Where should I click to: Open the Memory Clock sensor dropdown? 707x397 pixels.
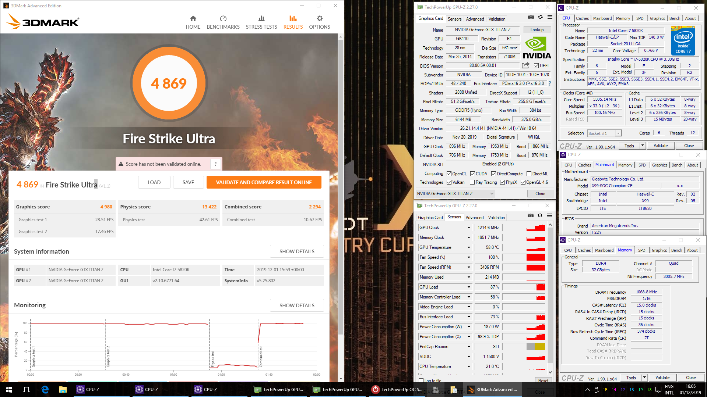[x=469, y=237]
